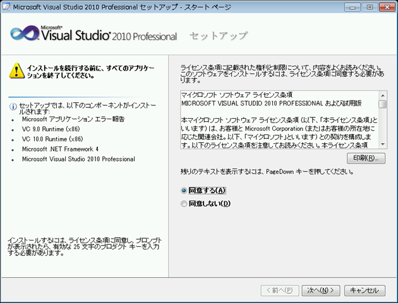Click the license scrollbar thumb
The width and height of the screenshot is (398, 303).
pyautogui.click(x=383, y=104)
